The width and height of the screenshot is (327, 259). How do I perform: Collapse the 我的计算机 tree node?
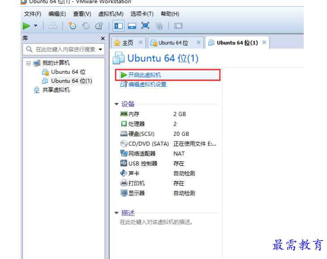28,63
